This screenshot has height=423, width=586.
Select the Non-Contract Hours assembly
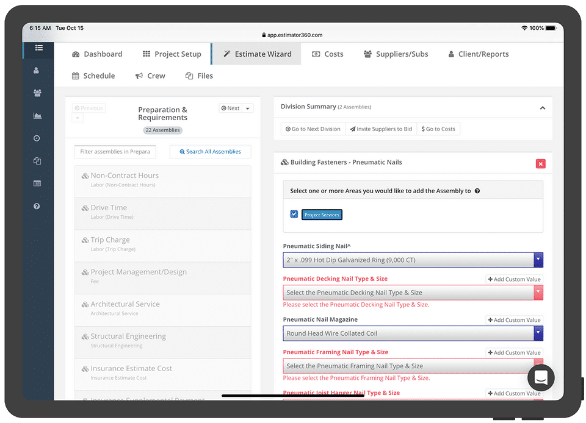[162, 182]
